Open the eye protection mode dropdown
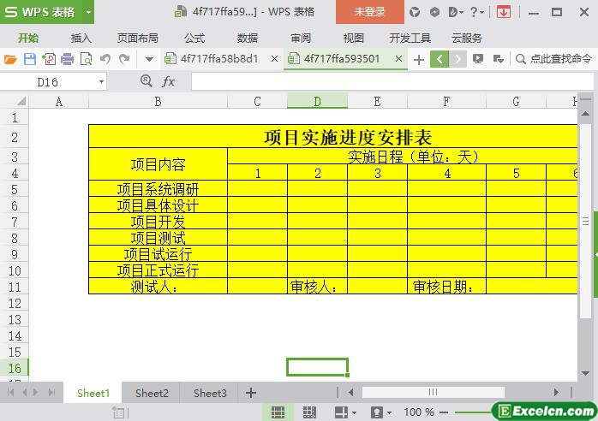 coord(389,413)
